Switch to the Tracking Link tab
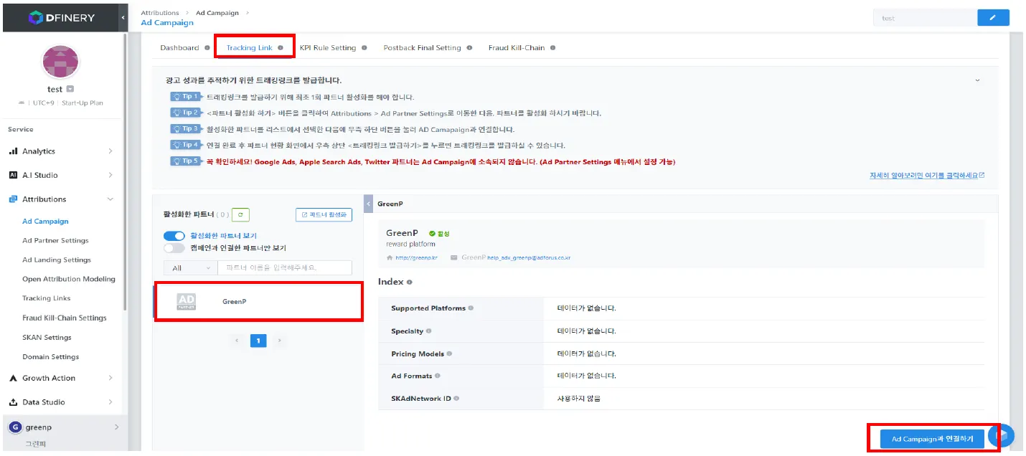This screenshot has width=1026, height=456. pos(250,48)
